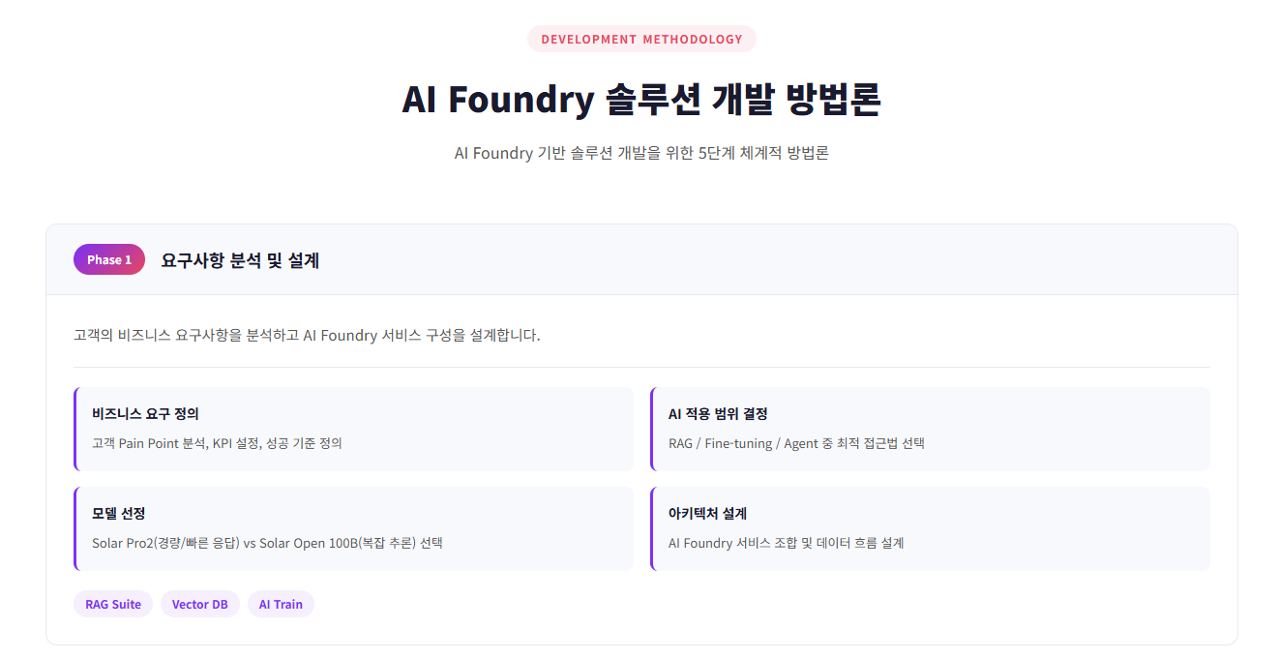Select the AI Train tag
This screenshot has width=1279, height=658.
[x=281, y=603]
